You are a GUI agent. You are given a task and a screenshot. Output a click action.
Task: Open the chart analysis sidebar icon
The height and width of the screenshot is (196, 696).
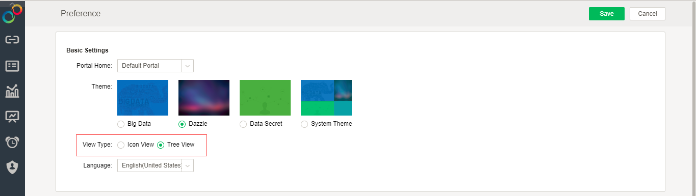pyautogui.click(x=12, y=91)
